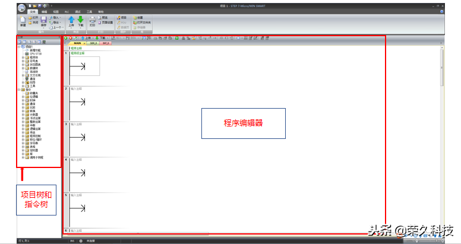Click the help icon at ribbon right end
The width and height of the screenshot is (461, 244).
click(x=441, y=12)
